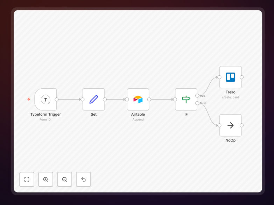Click the NoOp label text
This screenshot has width=274, height=205.
[x=231, y=140]
